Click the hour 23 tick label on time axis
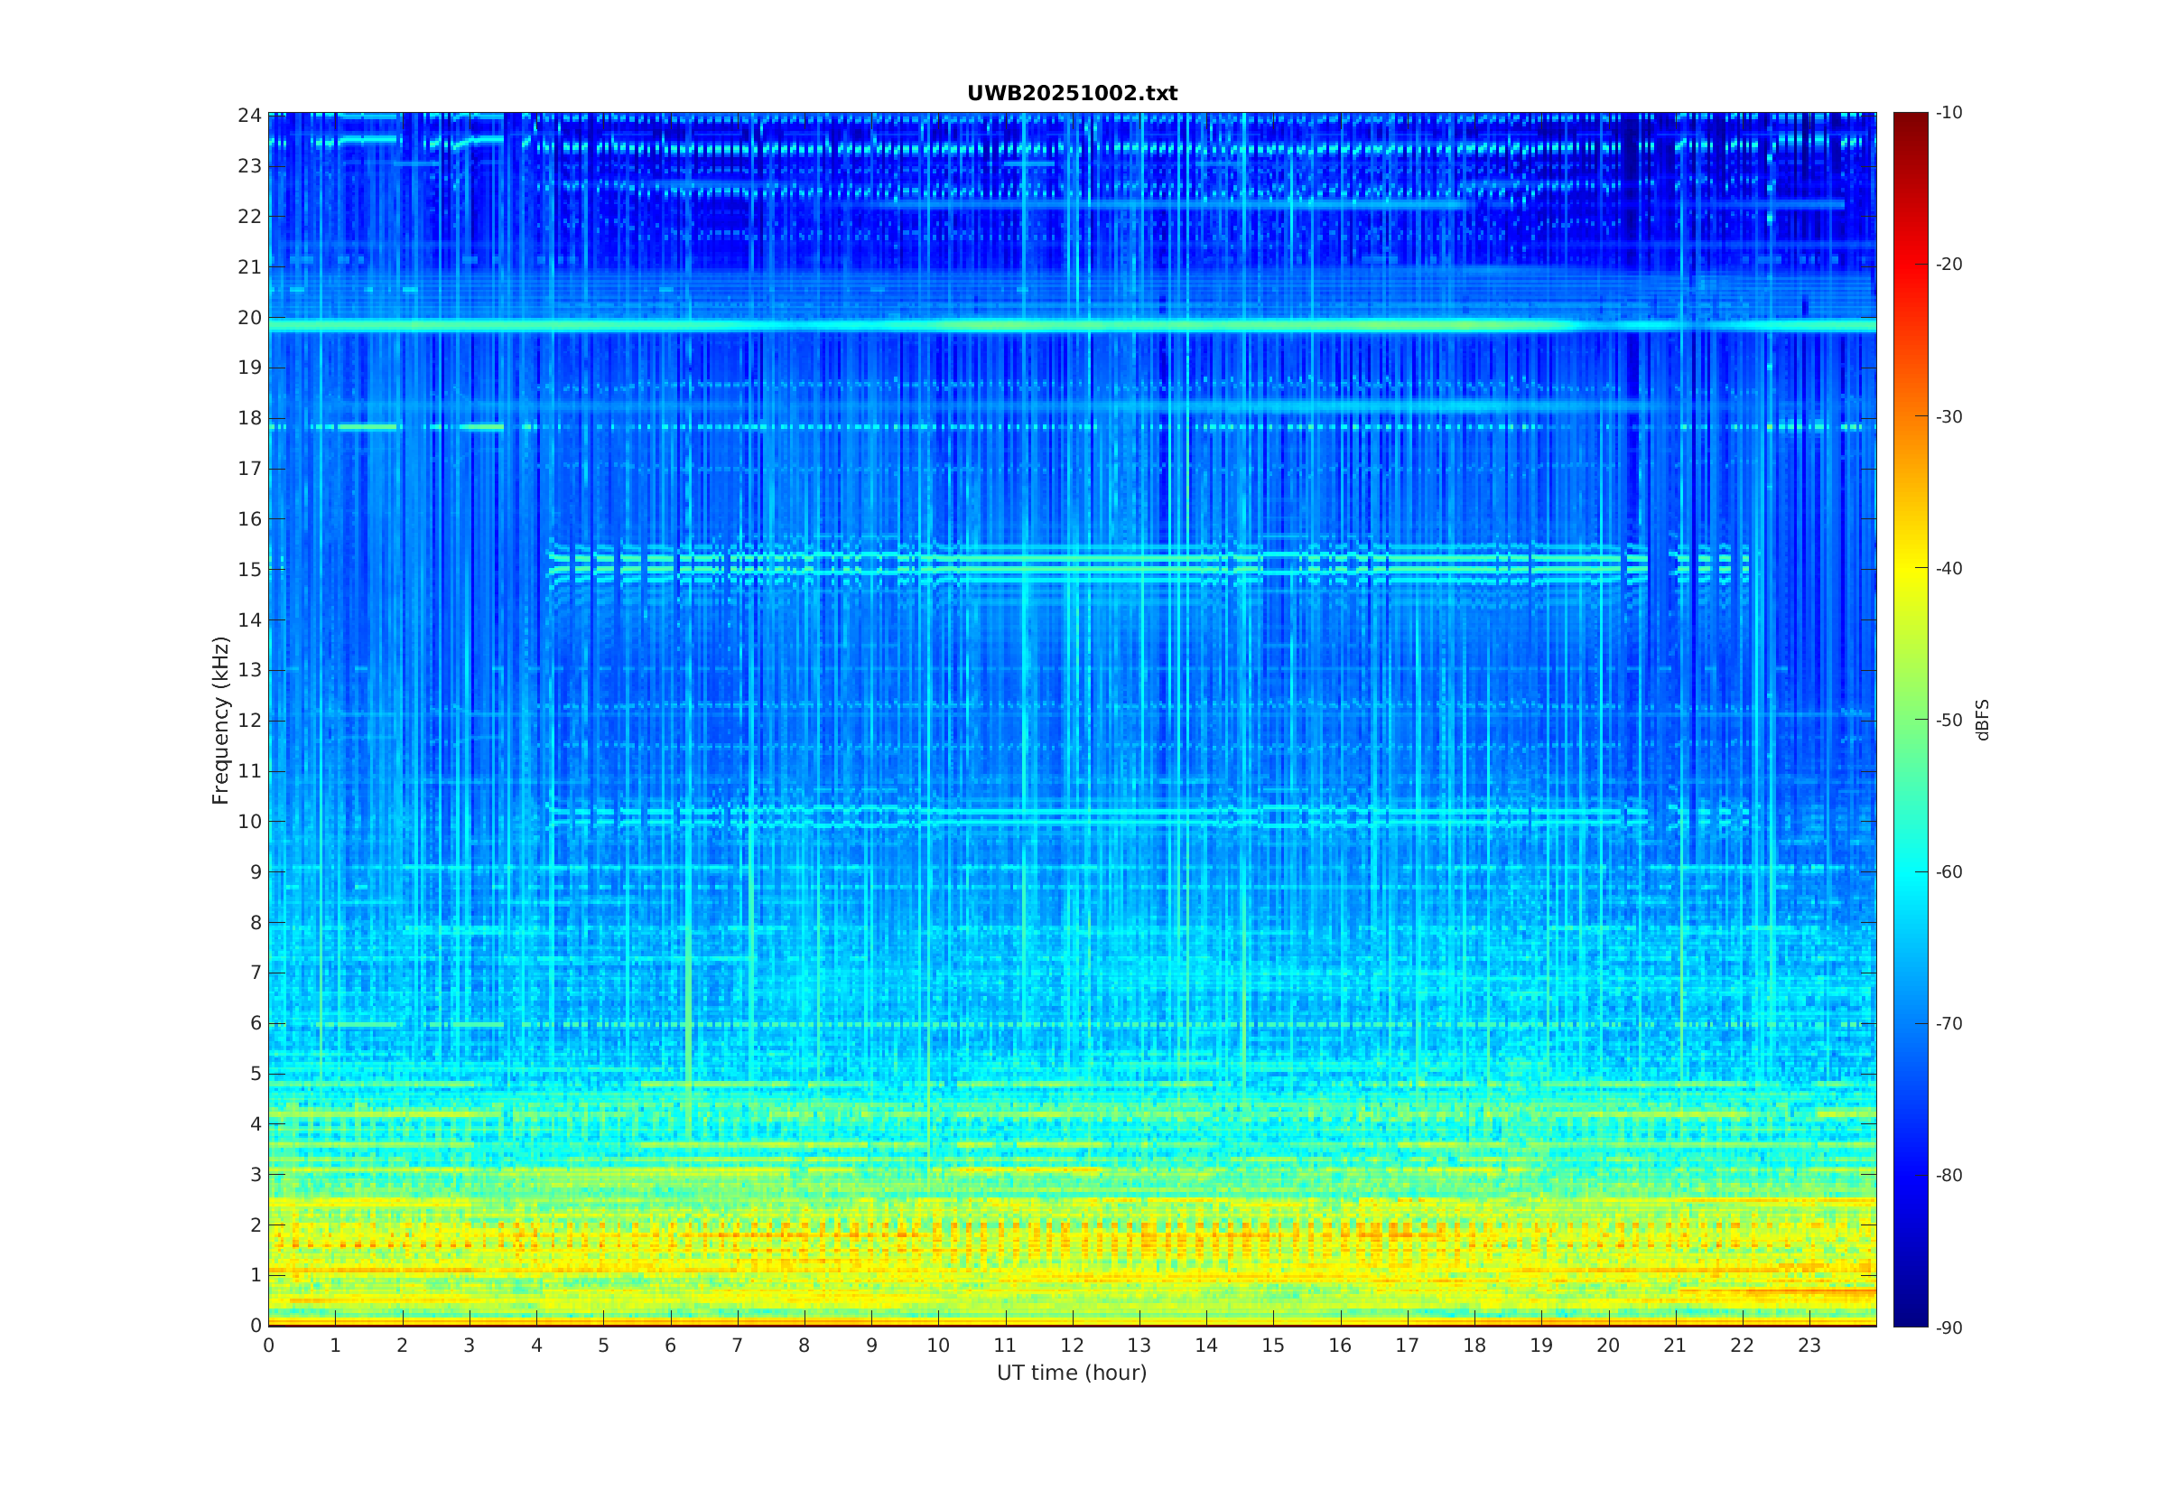Screen dimensions: 2167x1490 [1809, 1346]
